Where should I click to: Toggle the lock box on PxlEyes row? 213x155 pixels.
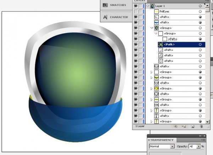click(140, 12)
